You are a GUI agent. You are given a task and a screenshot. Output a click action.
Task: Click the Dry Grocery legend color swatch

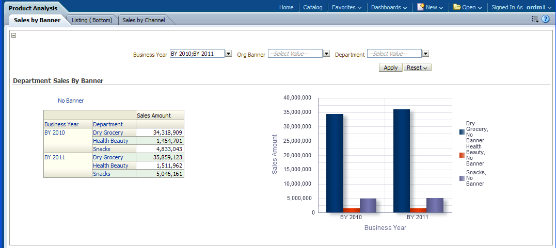click(x=462, y=132)
